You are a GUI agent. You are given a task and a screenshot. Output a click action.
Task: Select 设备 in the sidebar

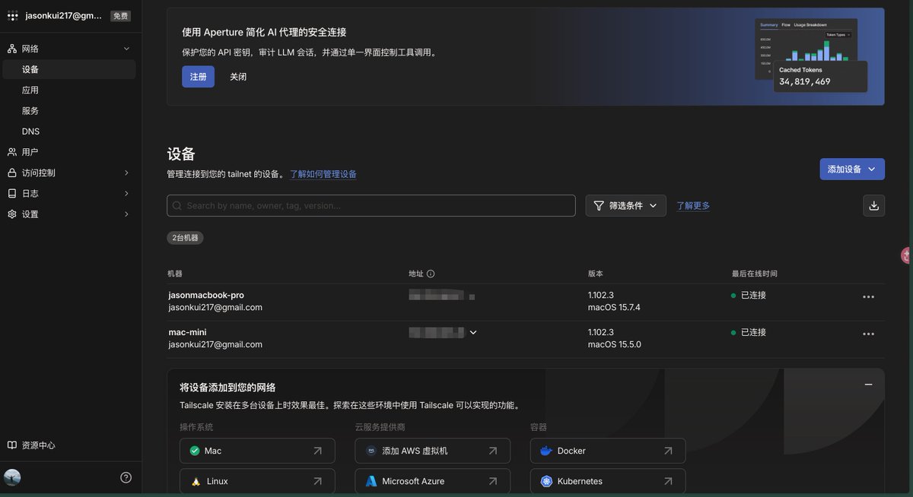tap(68, 69)
